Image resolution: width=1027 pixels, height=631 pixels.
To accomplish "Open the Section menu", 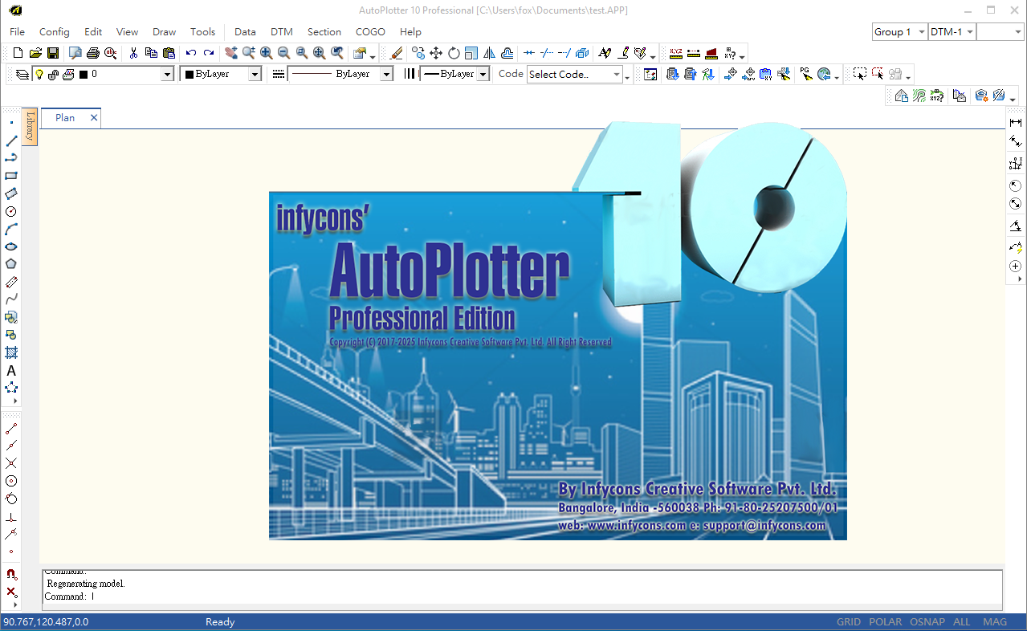I will pos(324,32).
